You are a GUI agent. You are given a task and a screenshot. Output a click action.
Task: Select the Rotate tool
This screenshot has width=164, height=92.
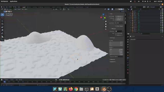coord(2,24)
